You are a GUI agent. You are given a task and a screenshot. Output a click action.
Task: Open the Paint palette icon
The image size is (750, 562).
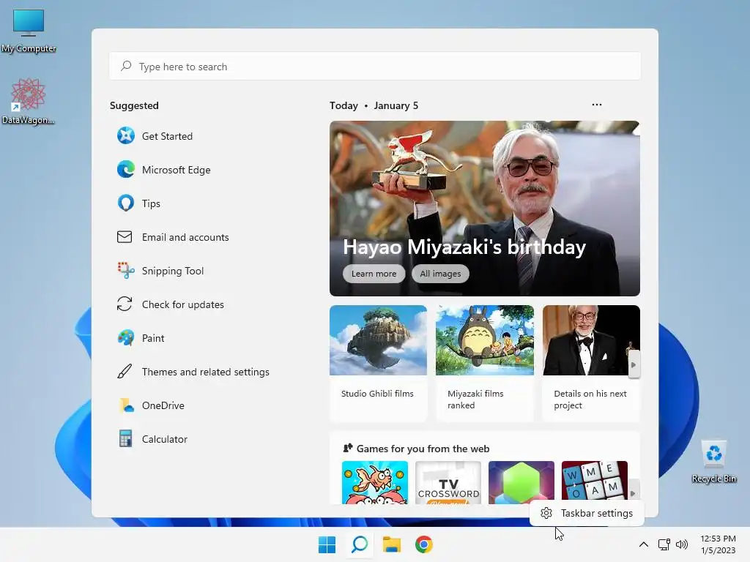126,338
